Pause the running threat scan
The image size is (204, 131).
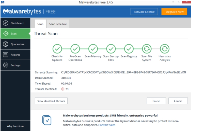pos(156,101)
